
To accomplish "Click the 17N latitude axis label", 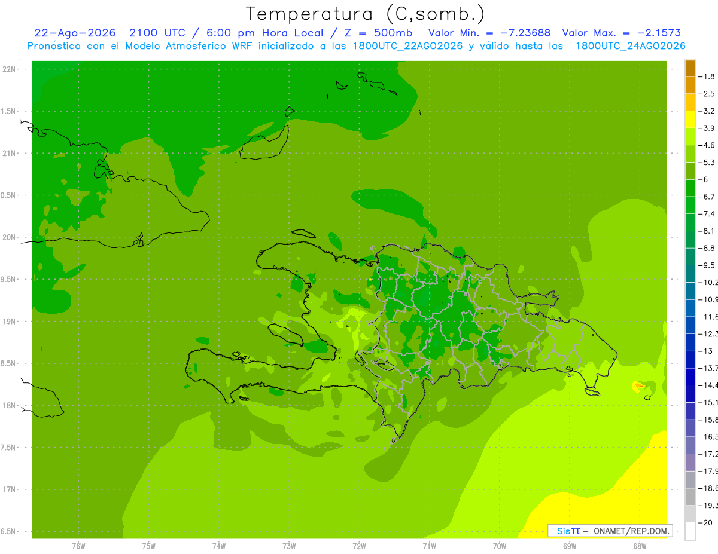I will pos(9,489).
